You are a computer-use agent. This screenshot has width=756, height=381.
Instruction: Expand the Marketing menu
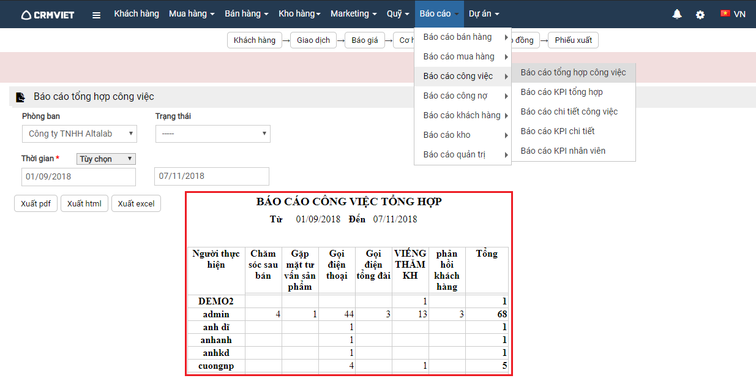354,13
